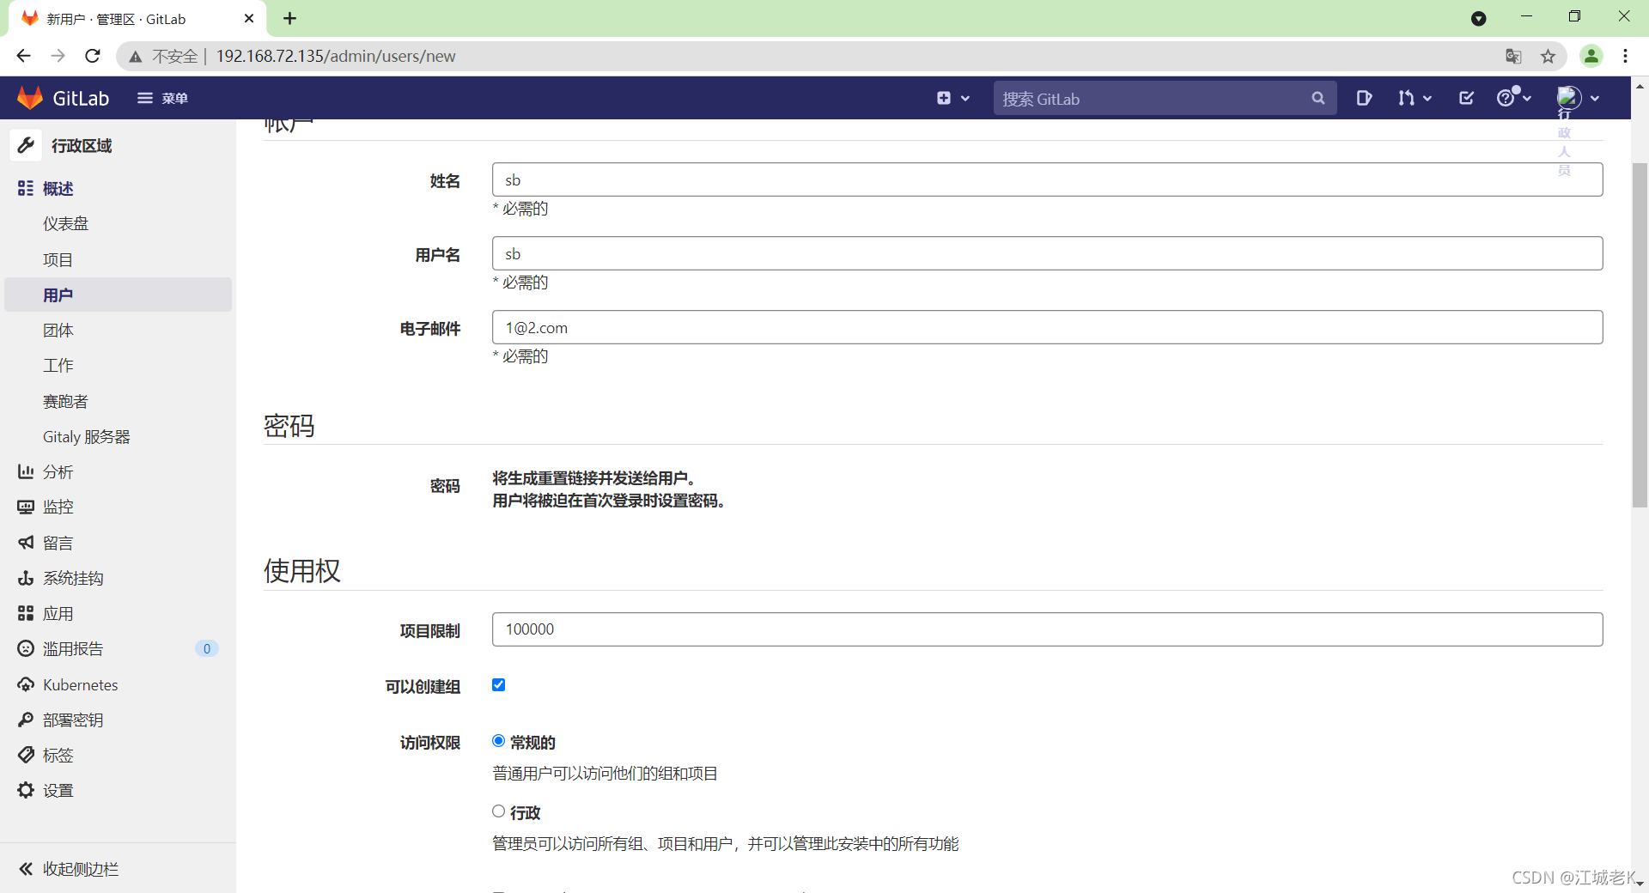Click the GitLab fox logo
Screen dimensions: 1649x893
[30, 98]
